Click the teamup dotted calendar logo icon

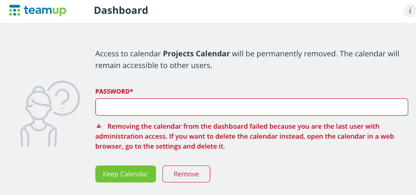tap(15, 10)
